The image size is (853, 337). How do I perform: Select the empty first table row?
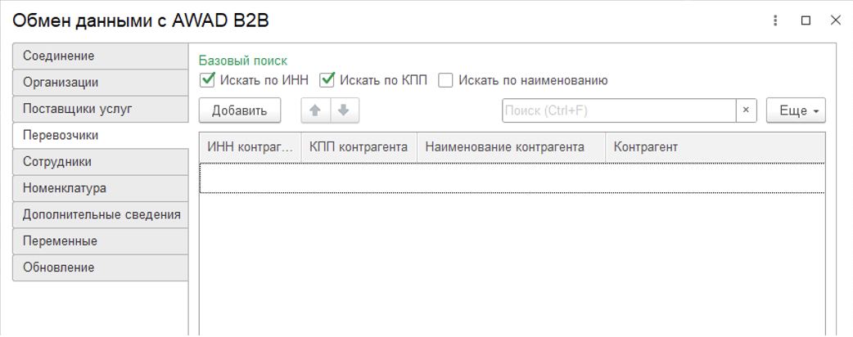[x=512, y=177]
